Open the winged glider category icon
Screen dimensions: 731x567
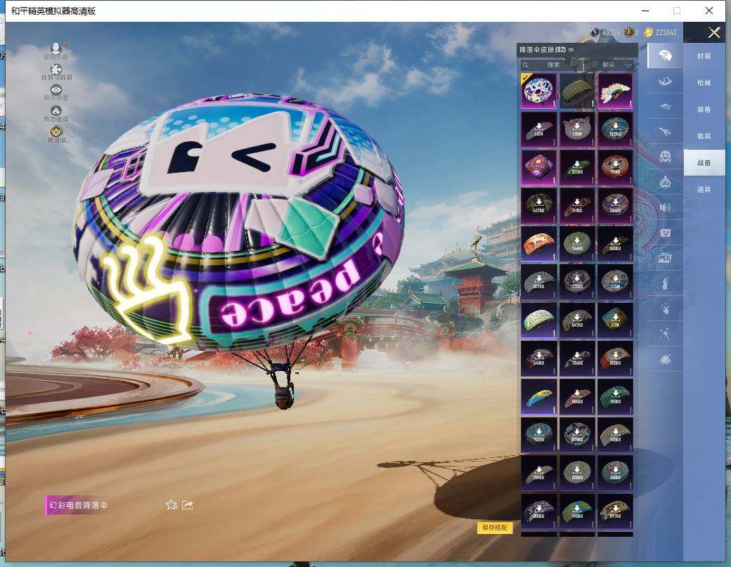pos(665,81)
